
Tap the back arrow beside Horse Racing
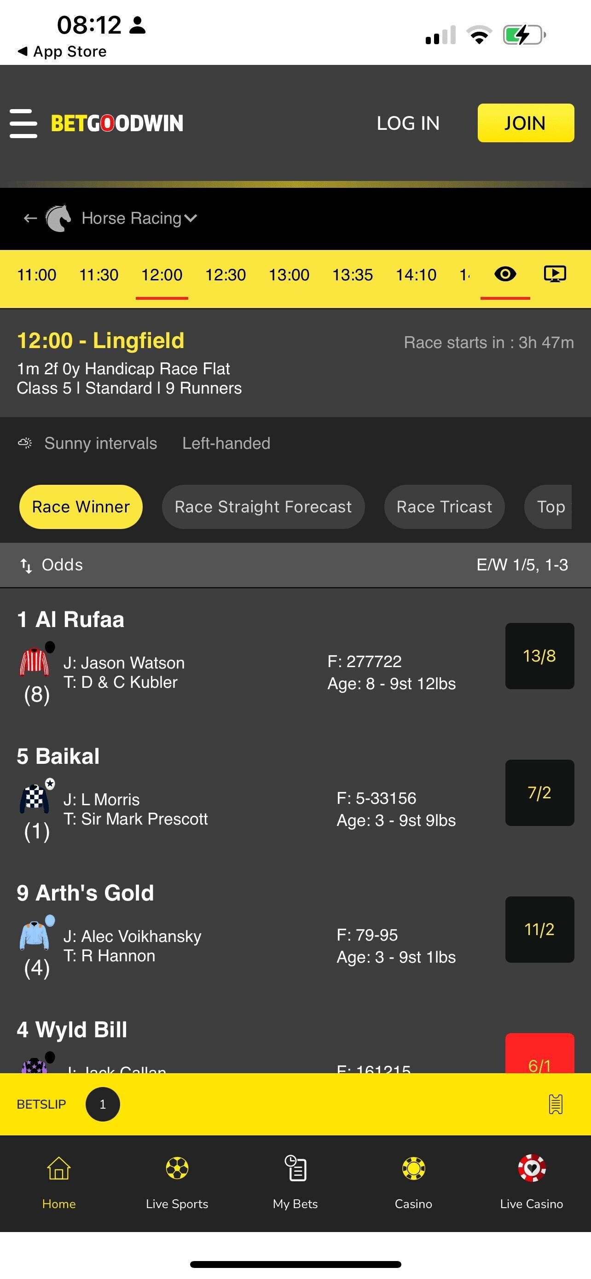(x=30, y=219)
